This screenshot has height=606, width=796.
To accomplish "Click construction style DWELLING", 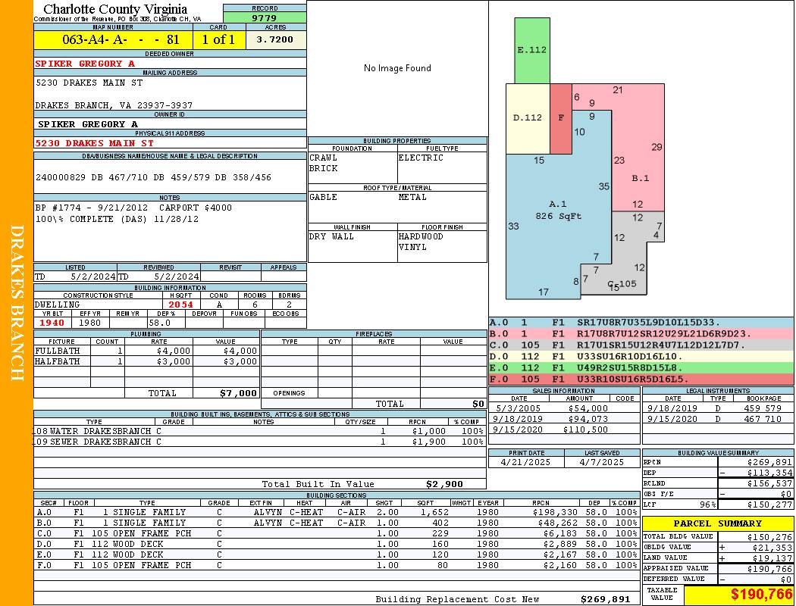I will pos(58,305).
